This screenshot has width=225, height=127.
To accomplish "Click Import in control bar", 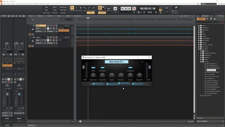I will coord(55,7).
